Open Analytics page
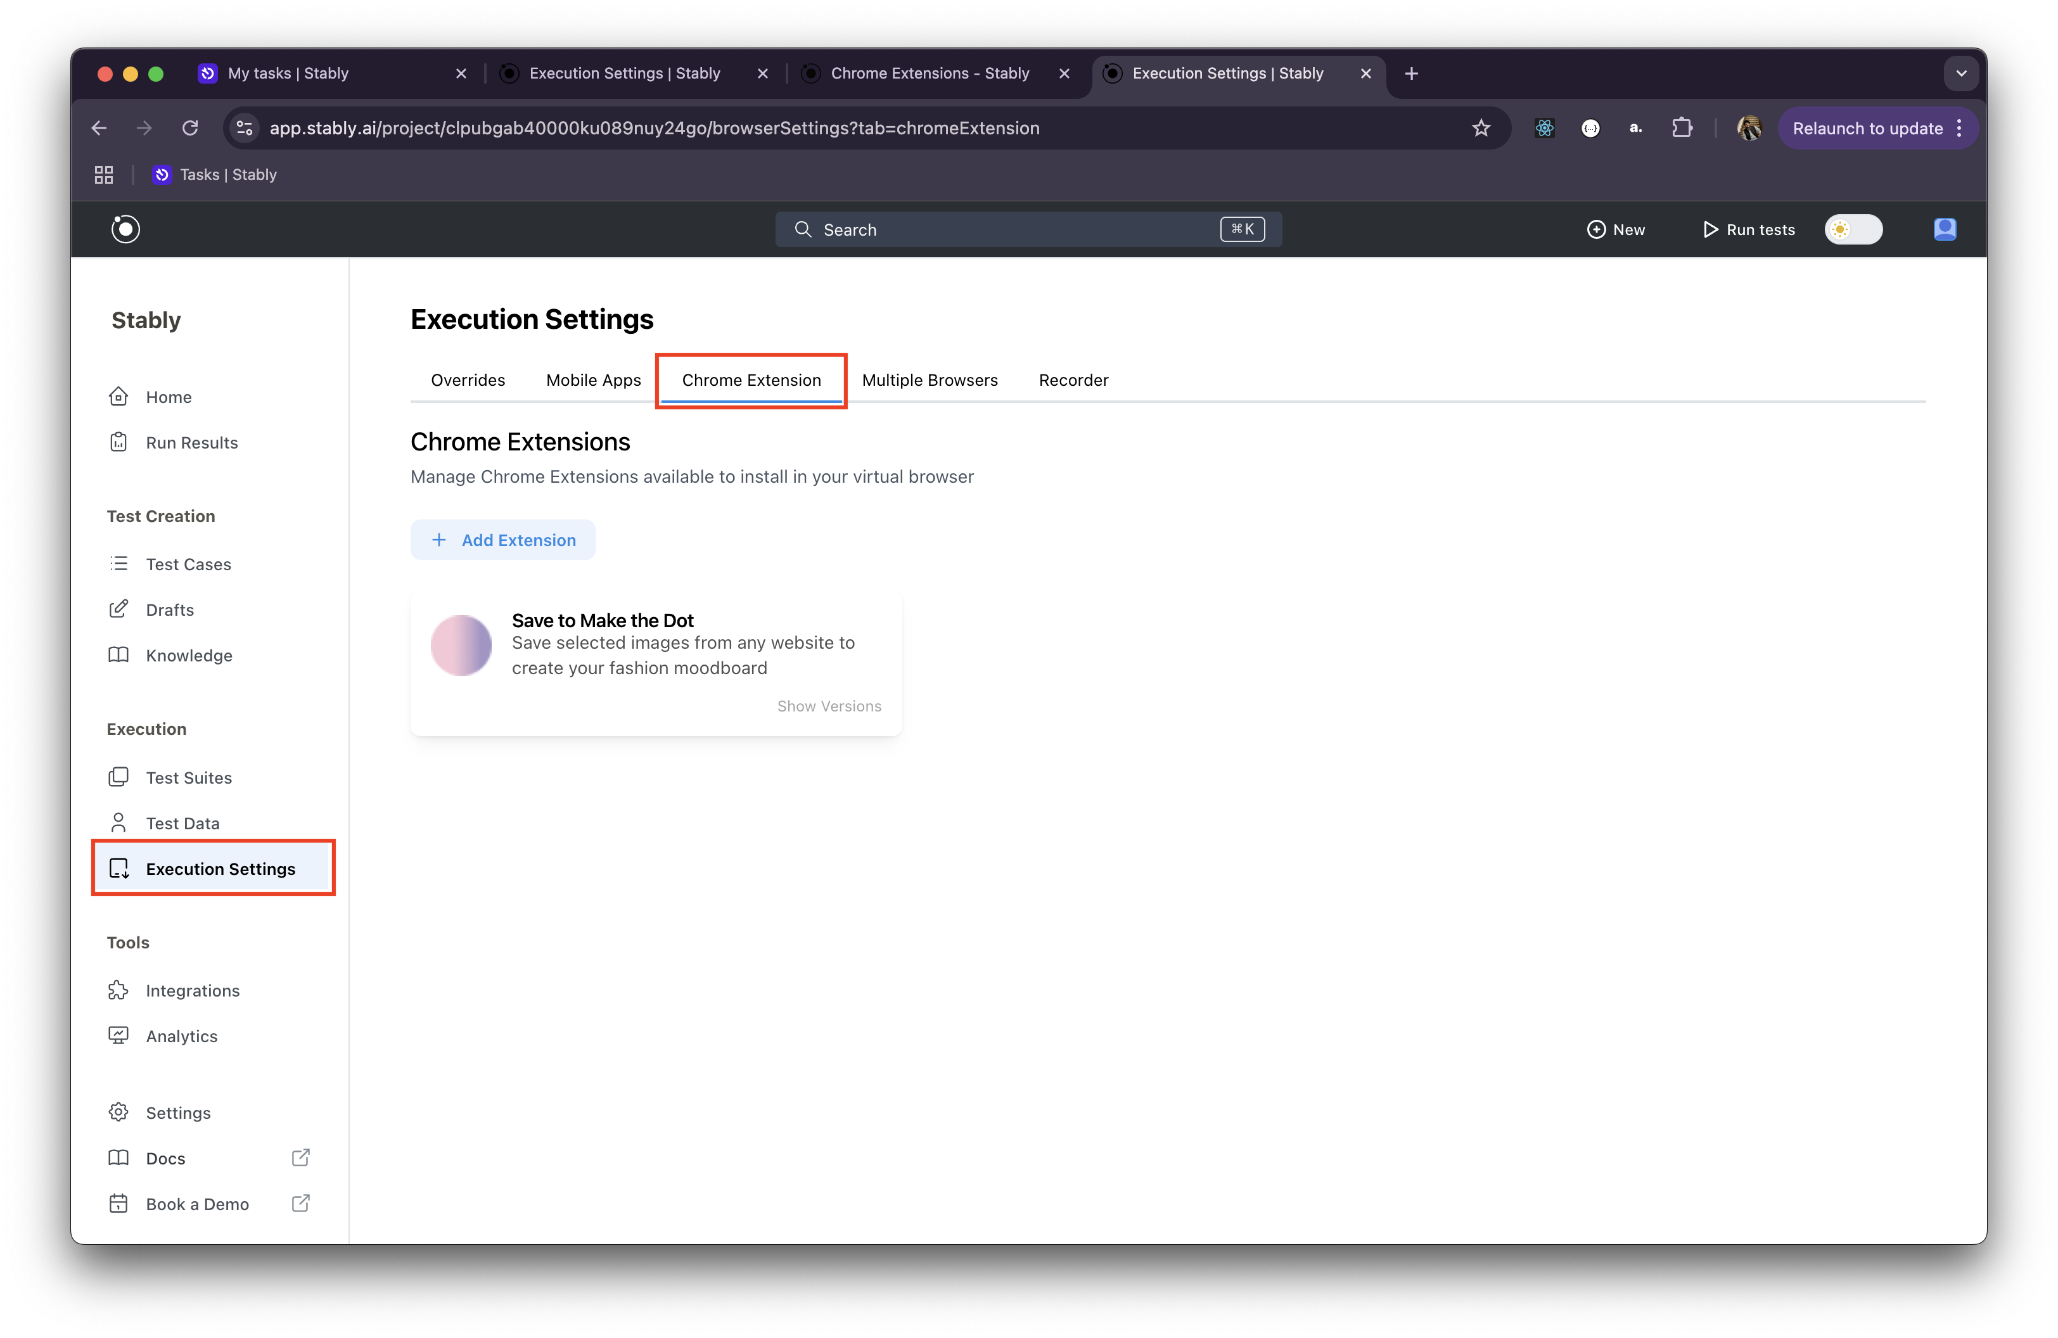This screenshot has width=2058, height=1338. (x=182, y=1036)
